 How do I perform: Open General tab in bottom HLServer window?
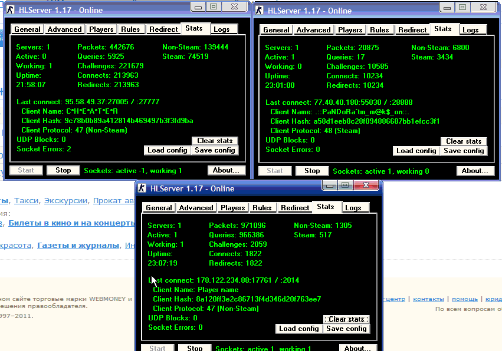(x=159, y=208)
